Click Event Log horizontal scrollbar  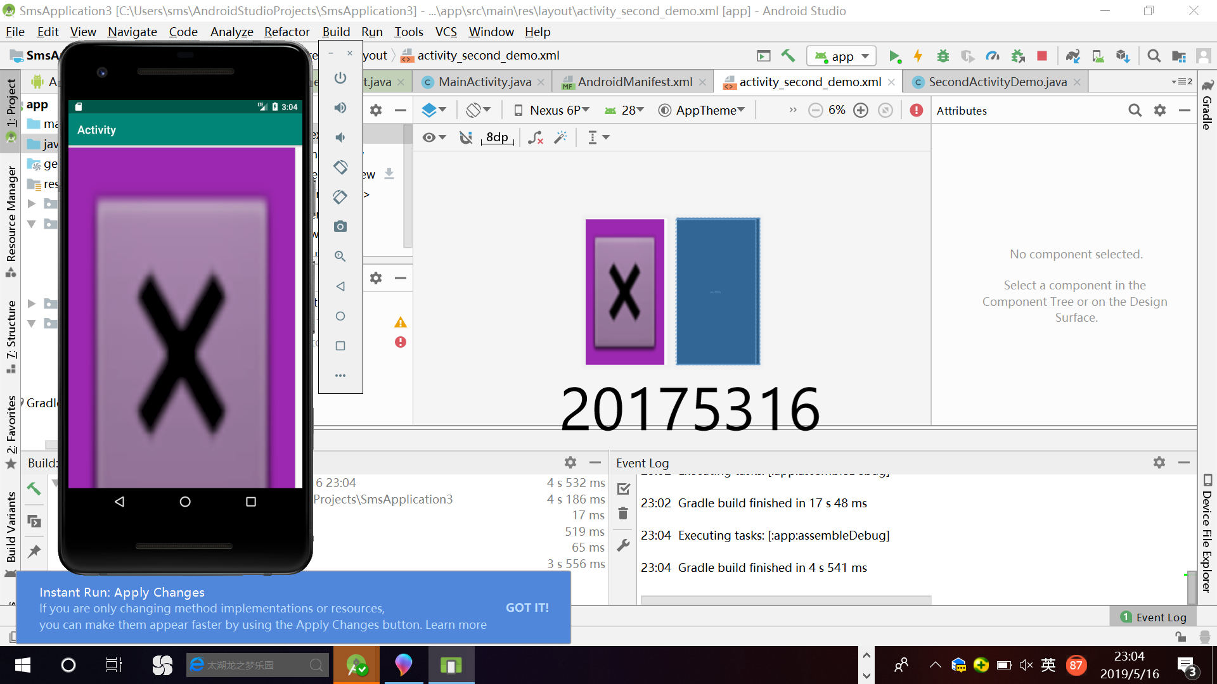click(786, 599)
